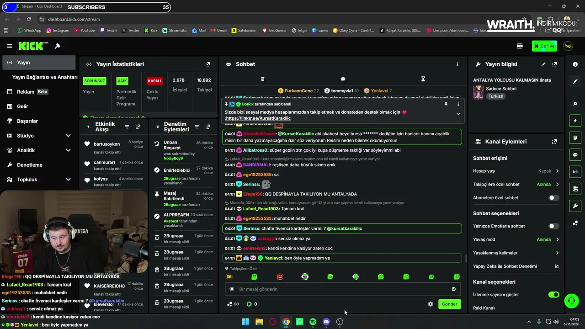Screen dimensions: 585x329
Task: Open the Denetim Eylemleri filter icon
Action: click(x=197, y=127)
